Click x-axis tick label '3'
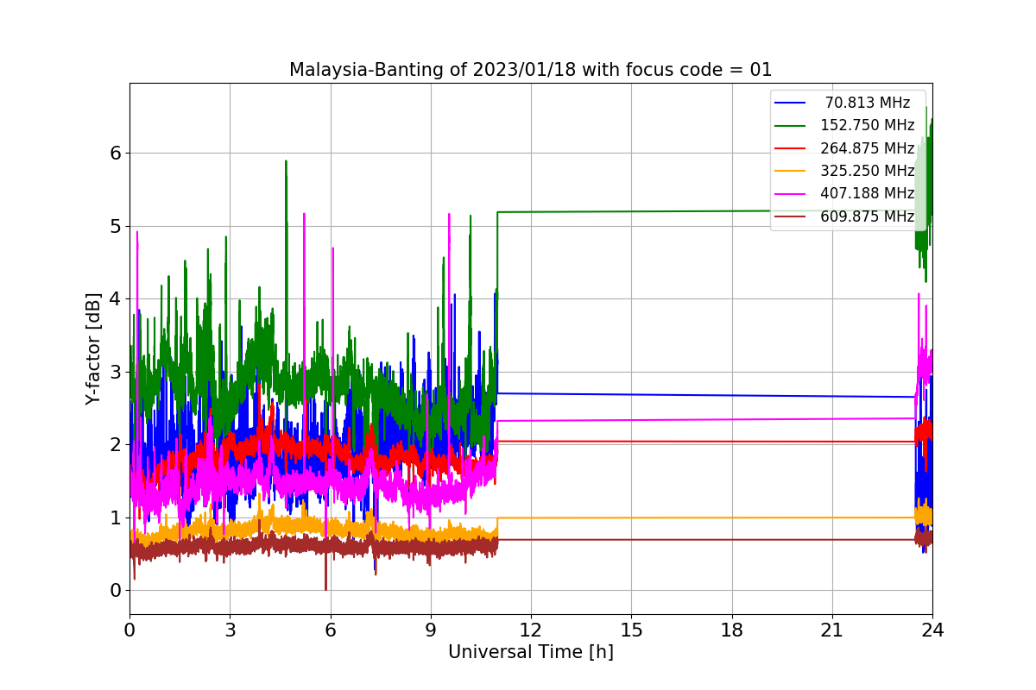Image resolution: width=1036 pixels, height=690 pixels. click(230, 630)
